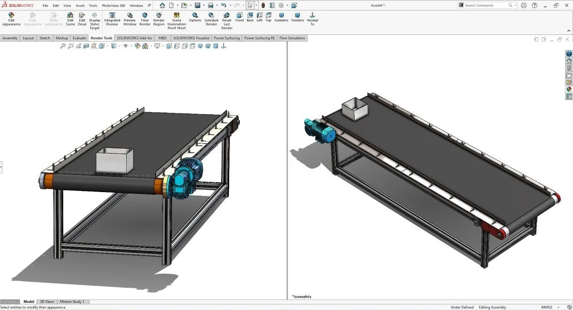Click Zoom to Fit in heads-up toolbar

(x=63, y=46)
